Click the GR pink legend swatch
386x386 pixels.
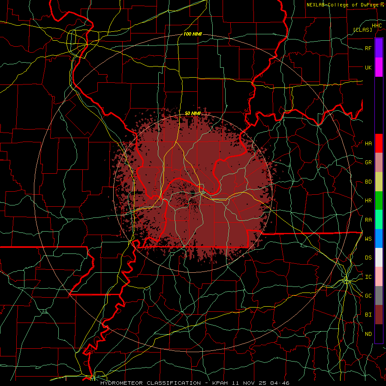coord(379,163)
